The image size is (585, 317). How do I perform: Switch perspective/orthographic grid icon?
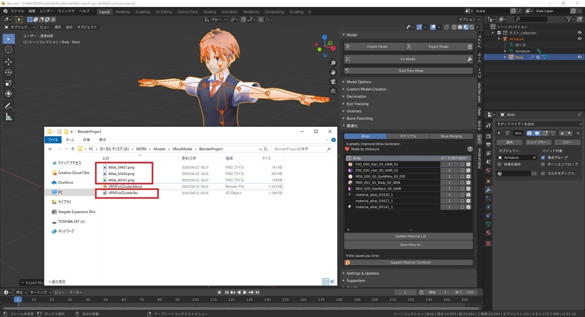tap(333, 91)
